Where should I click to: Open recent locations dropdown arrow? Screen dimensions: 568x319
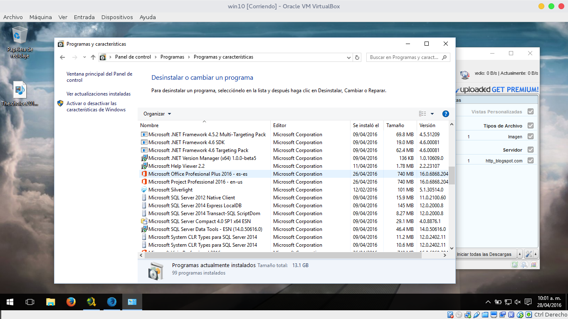click(x=84, y=57)
